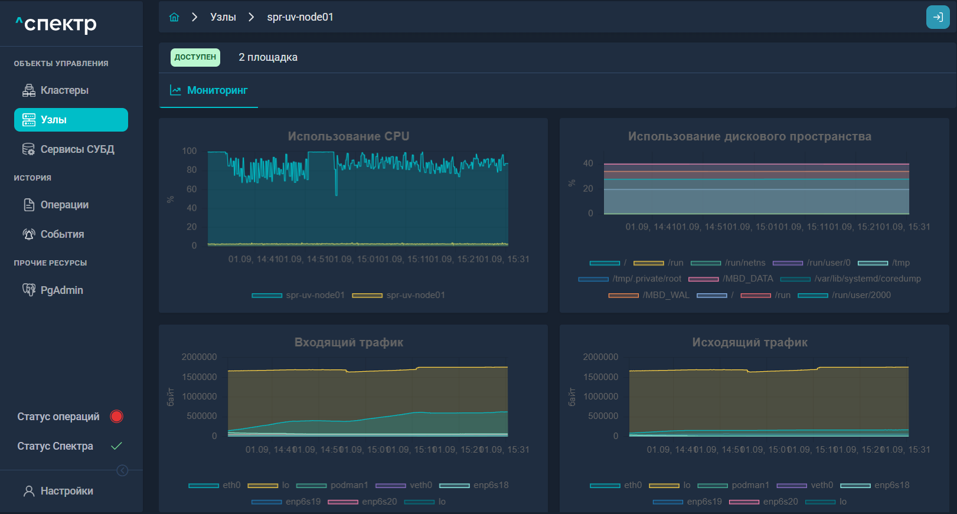
Task: Toggle /var/lib/systemd/coredump legend entry
Action: [851, 279]
